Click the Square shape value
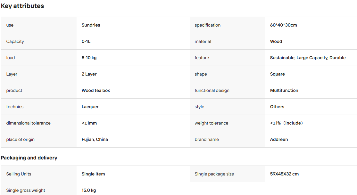The height and width of the screenshot is (195, 357). 277,74
